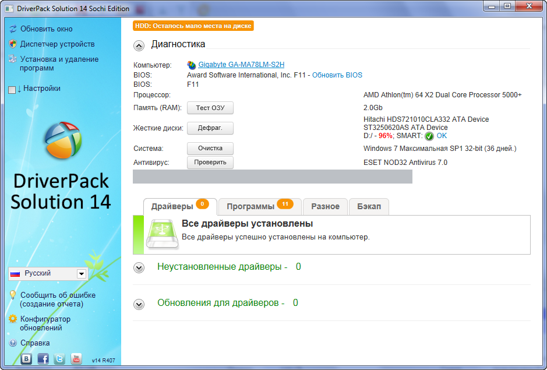Image resolution: width=547 pixels, height=370 pixels.
Task: Click the Настройки label text
Action: coord(42,89)
